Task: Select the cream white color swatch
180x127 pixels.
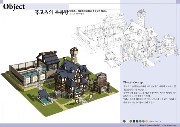Action: [x=127, y=121]
